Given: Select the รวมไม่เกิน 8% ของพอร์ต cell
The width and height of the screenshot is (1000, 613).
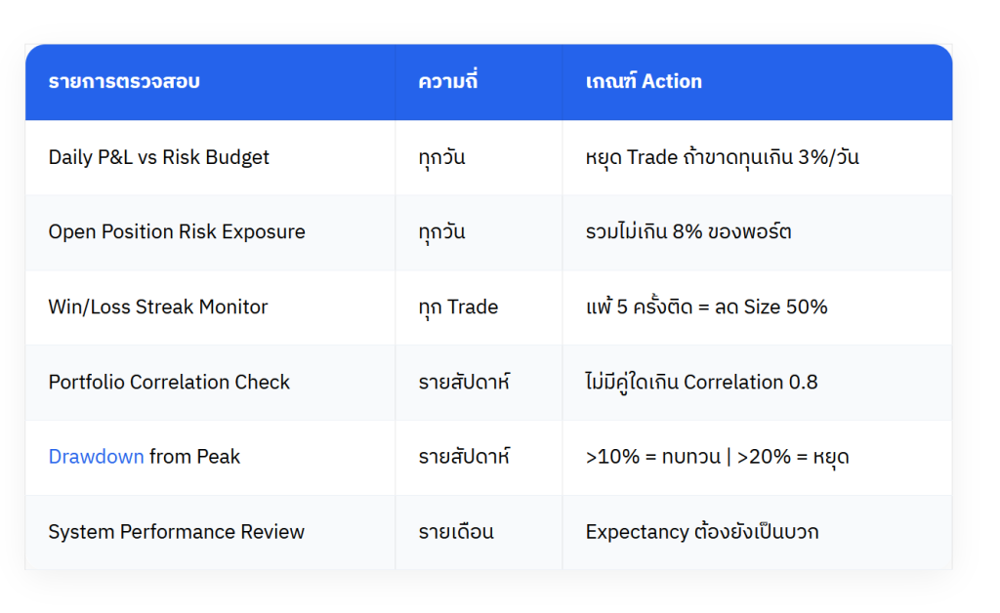Looking at the screenshot, I should 688,232.
